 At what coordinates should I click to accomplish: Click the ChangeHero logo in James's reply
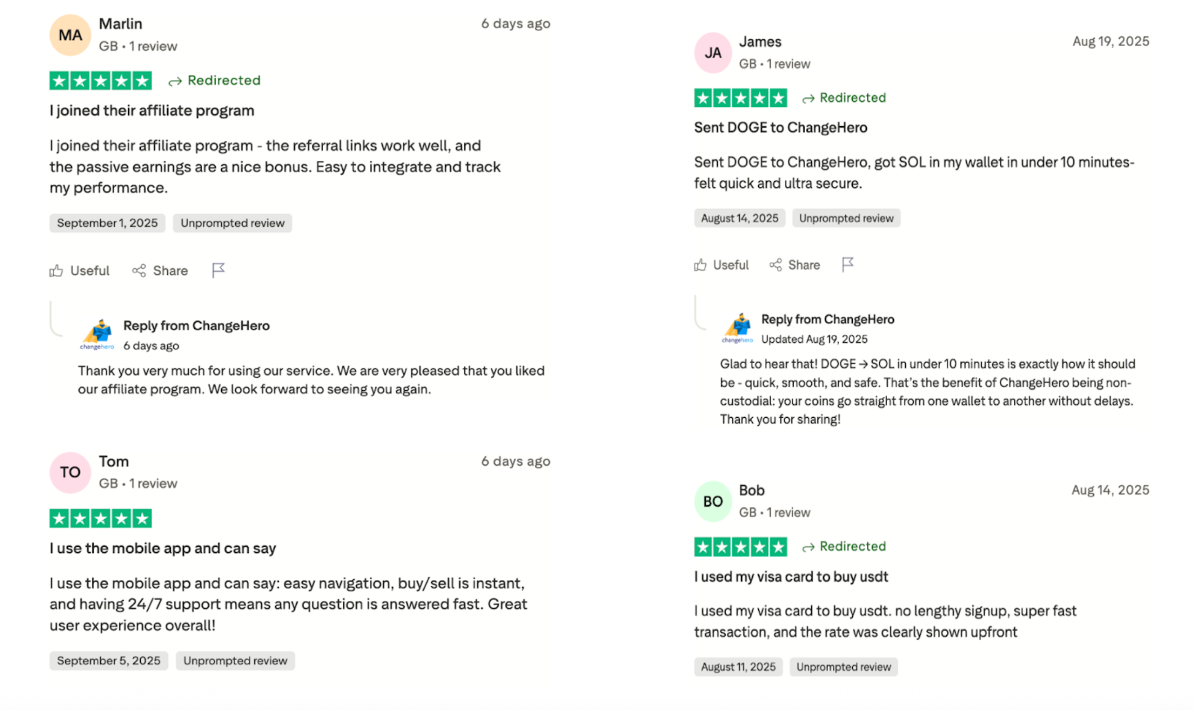click(x=737, y=328)
